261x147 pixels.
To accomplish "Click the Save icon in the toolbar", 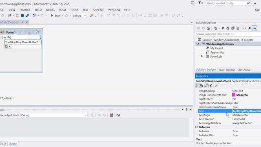I will pos(22,16).
